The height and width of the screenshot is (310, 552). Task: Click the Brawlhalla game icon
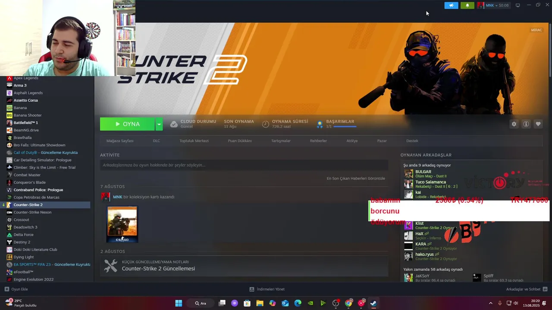click(9, 138)
